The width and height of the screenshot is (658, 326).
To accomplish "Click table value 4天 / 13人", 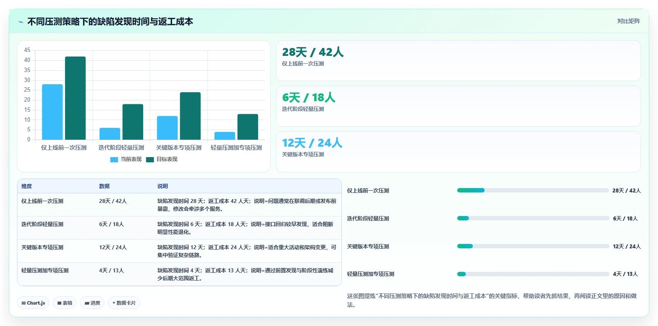I will 111,271.
